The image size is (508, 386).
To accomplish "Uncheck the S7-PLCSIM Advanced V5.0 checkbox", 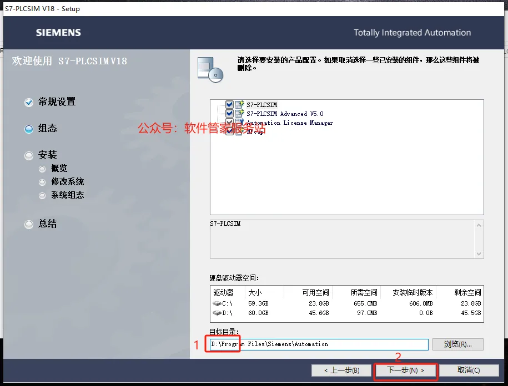I will coord(229,113).
